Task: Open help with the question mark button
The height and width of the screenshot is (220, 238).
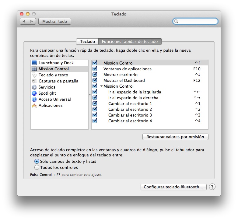Action: point(212,187)
